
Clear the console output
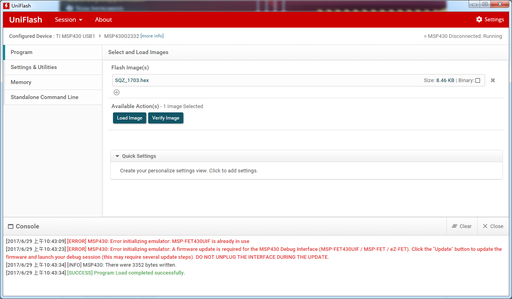pos(462,226)
